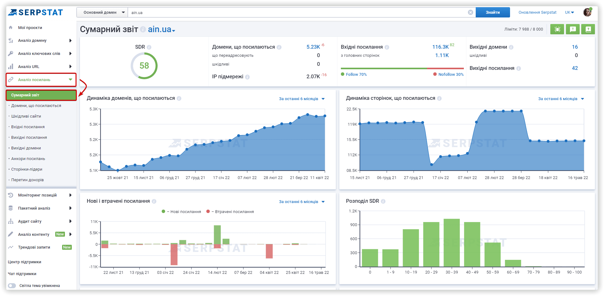The height and width of the screenshot is (296, 604).
Task: Open Чат підтримки link
Action: click(x=22, y=274)
